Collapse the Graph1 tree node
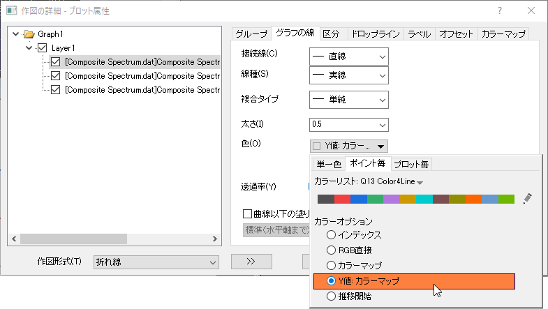Screen dimensions: 548x309 point(15,34)
